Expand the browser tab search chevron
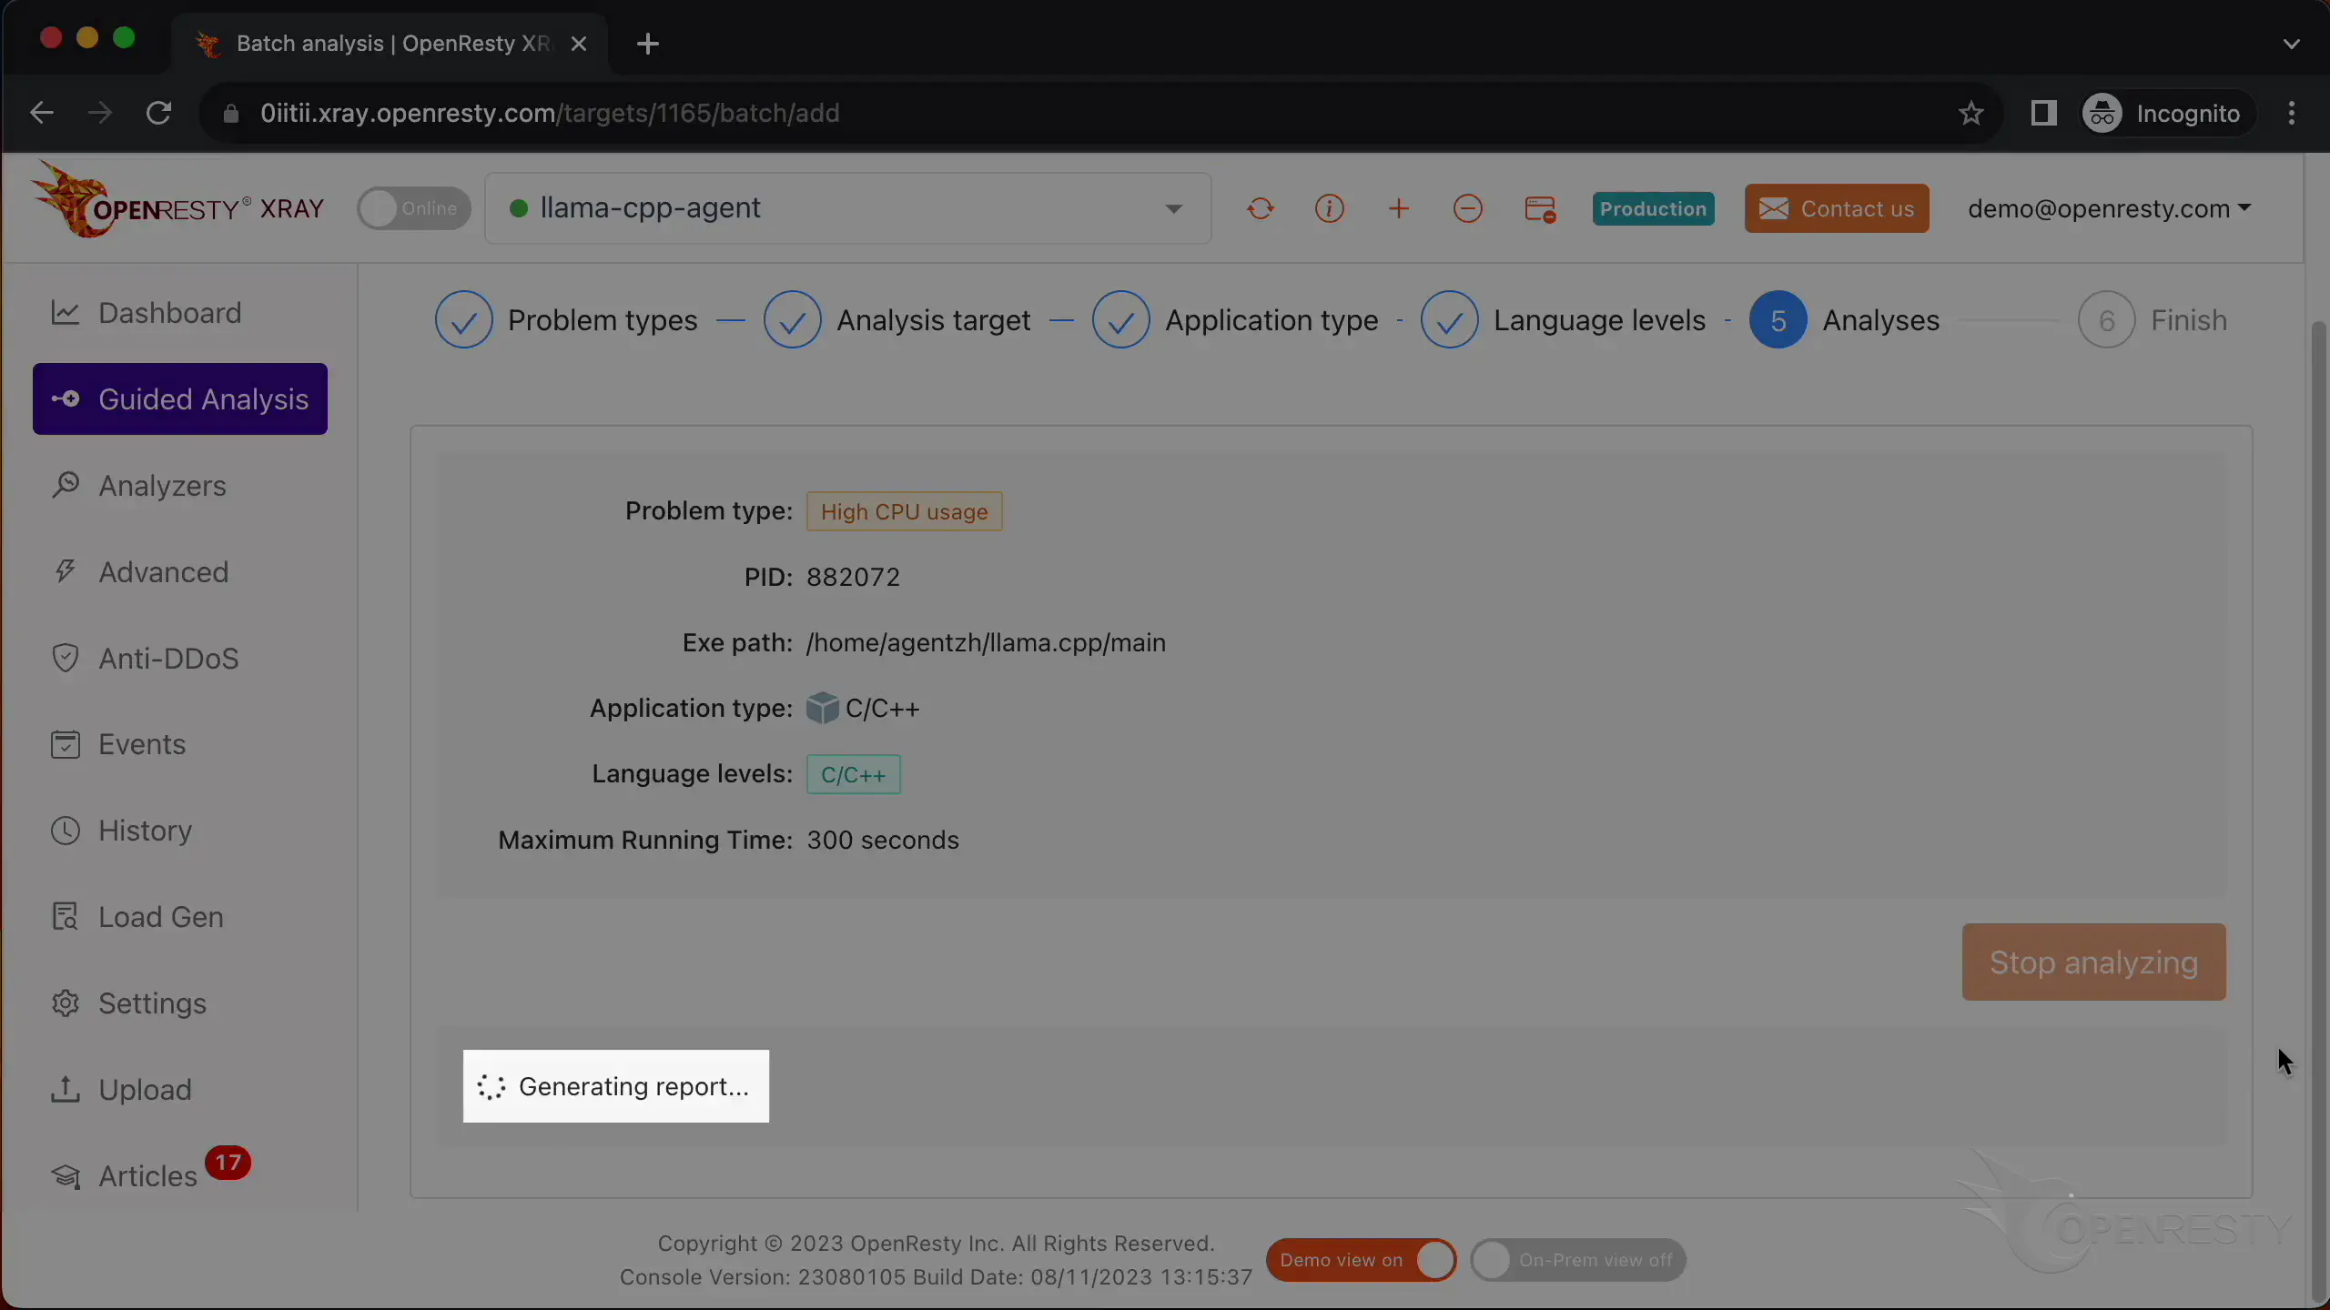 (x=2291, y=44)
